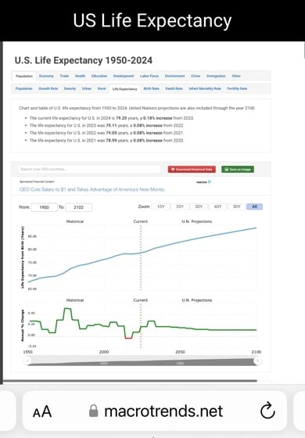305x438 pixels.
Task: Open the Density subtab
Action: click(x=70, y=88)
